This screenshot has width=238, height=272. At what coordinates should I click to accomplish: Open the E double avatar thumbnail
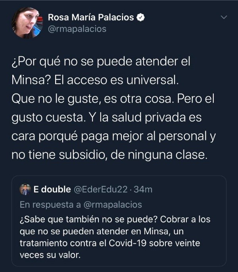pyautogui.click(x=25, y=190)
